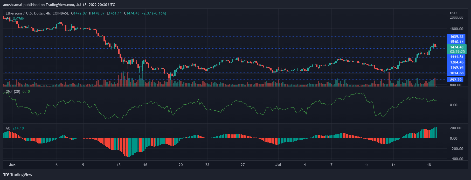Select the current price label 1474.43
Viewport: 471px width, 180px height.
(x=456, y=47)
